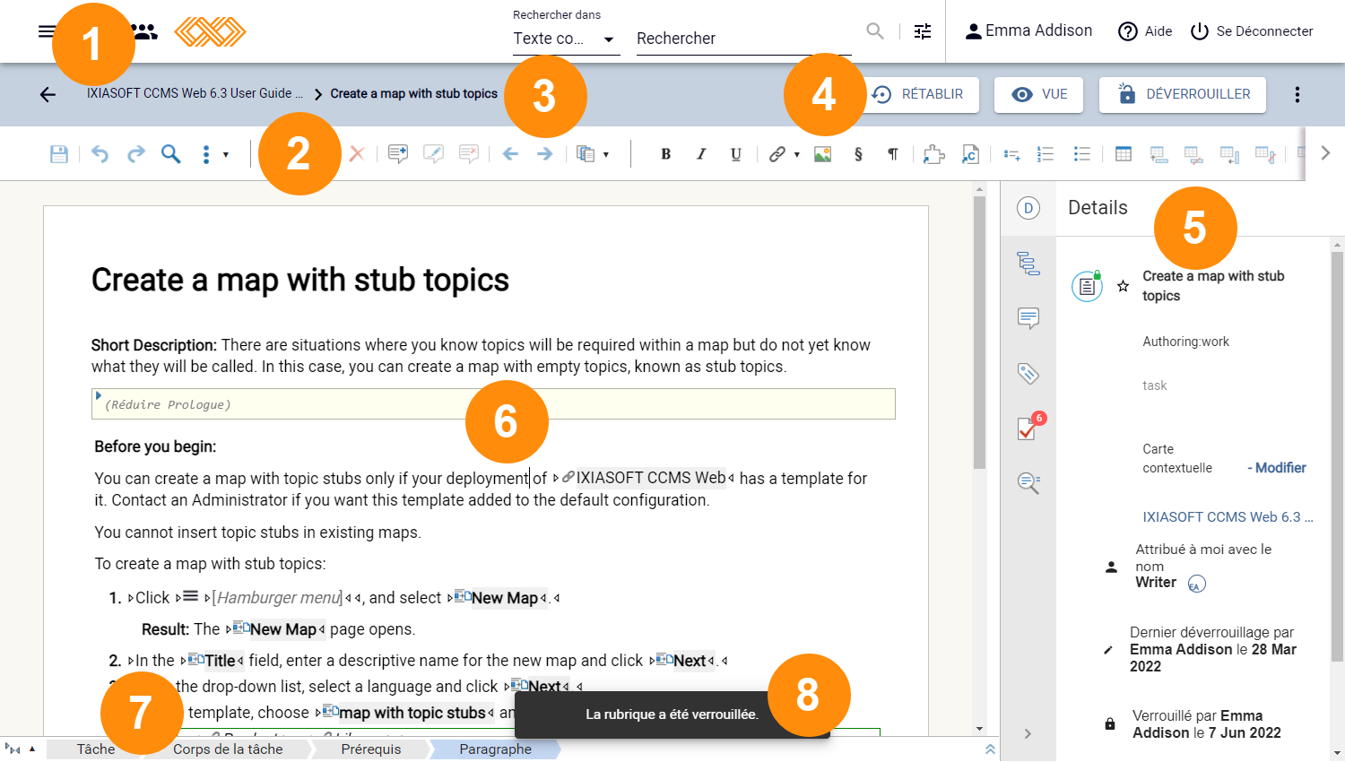1345x762 pixels.
Task: Open the link type dropdown arrow
Action: pos(796,154)
